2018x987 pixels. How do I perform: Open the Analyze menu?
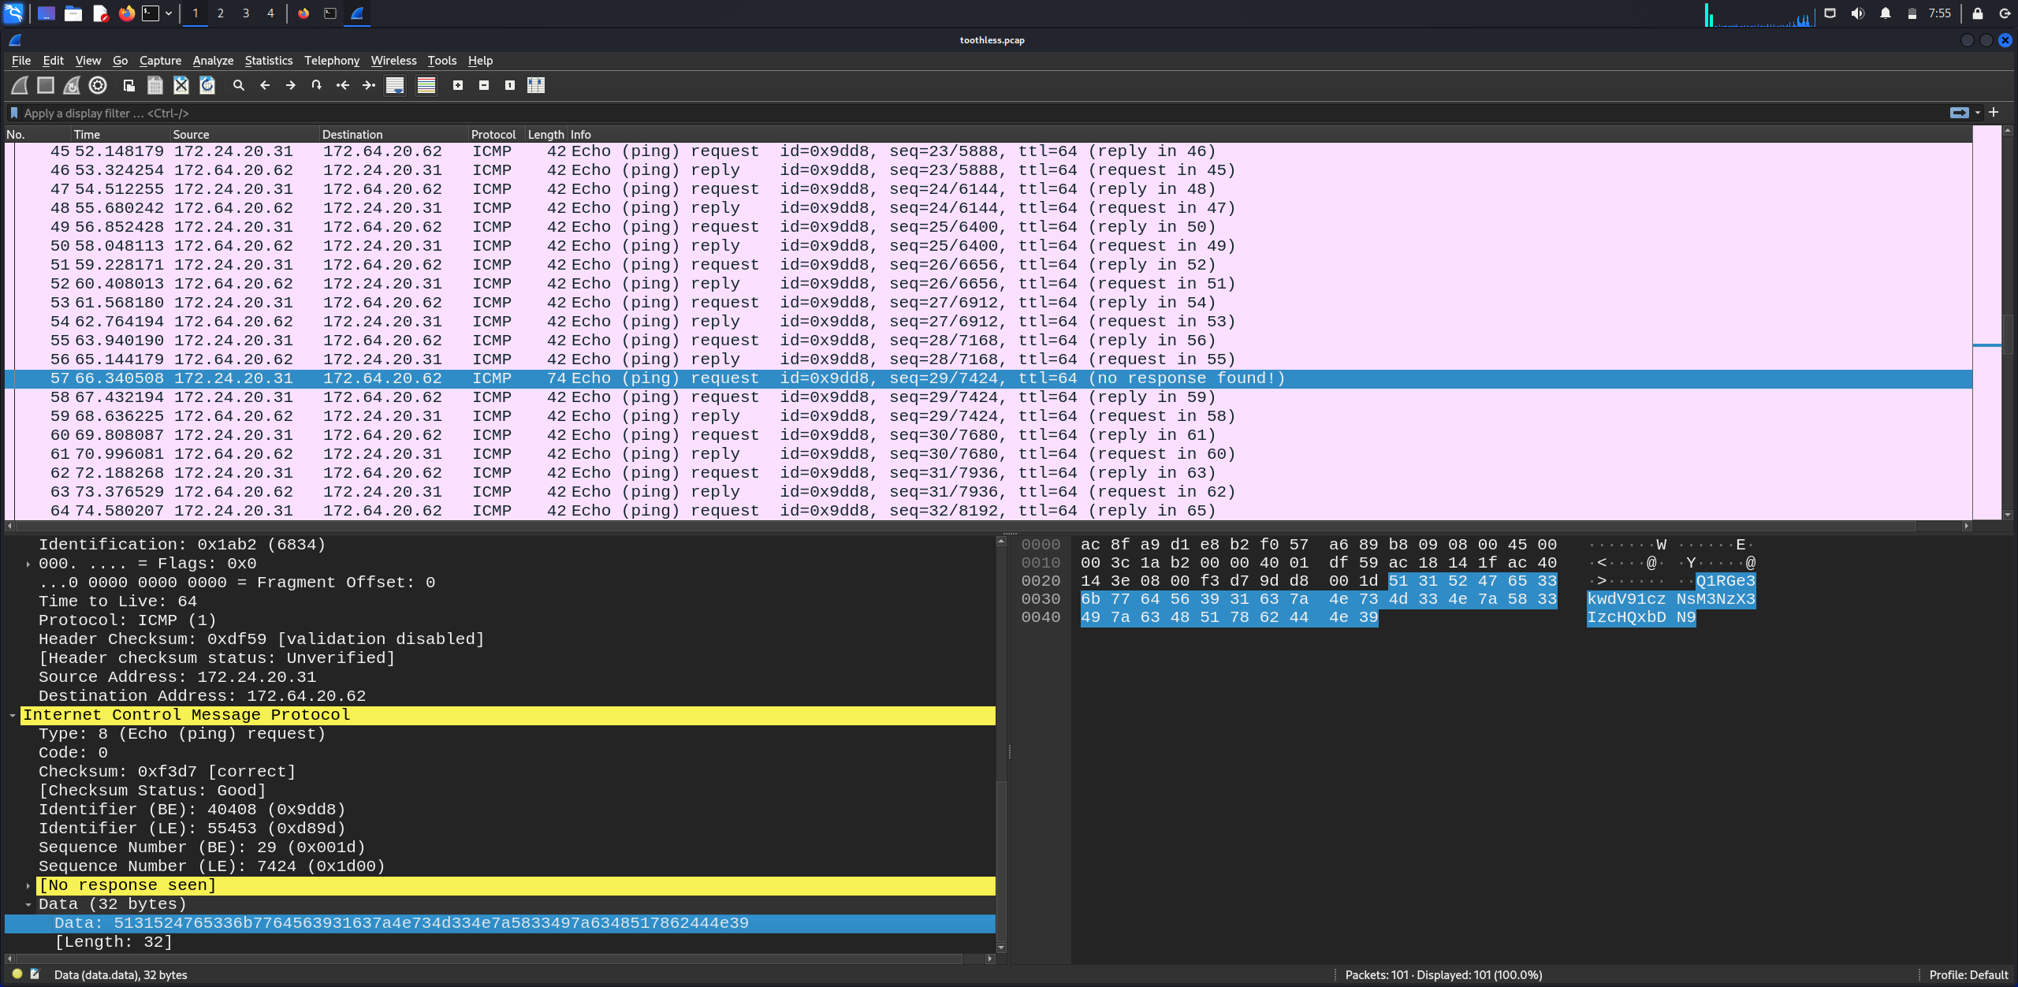click(x=213, y=61)
